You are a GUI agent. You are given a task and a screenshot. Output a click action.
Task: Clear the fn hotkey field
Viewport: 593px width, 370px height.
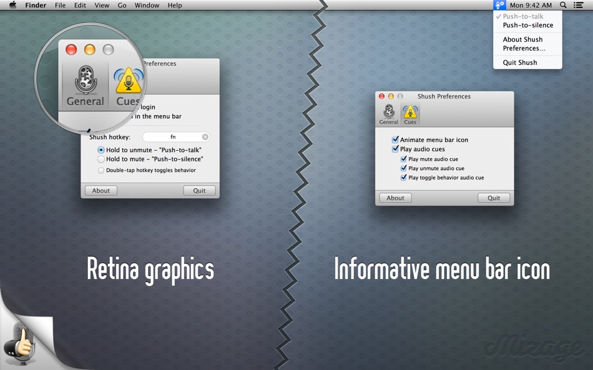205,137
